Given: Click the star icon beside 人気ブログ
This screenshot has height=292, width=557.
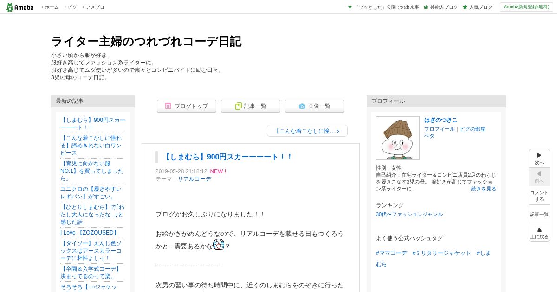Looking at the screenshot, I should 465,7.
